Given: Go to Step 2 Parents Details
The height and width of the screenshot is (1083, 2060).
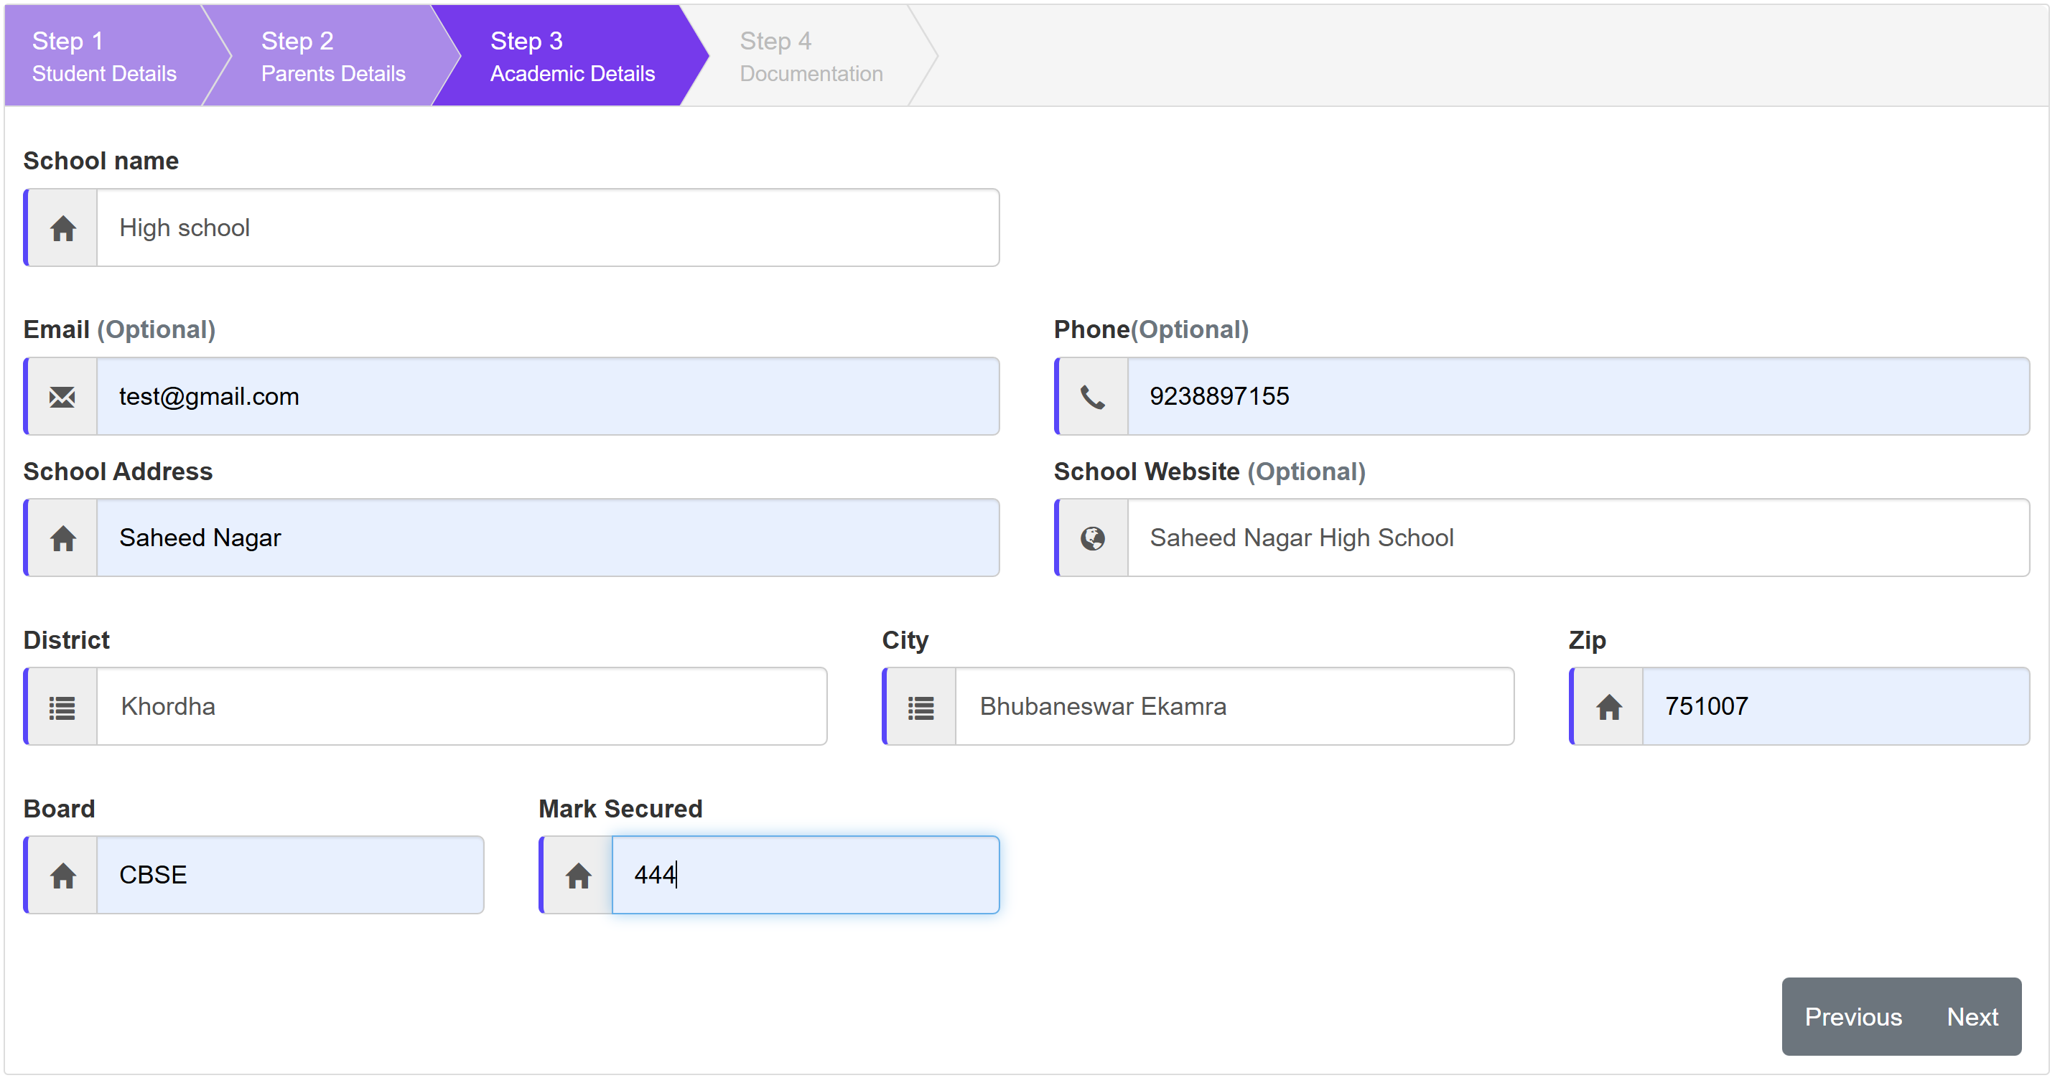Looking at the screenshot, I should pos(332,56).
